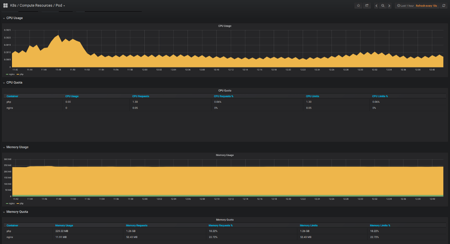Image resolution: width=450 pixels, height=244 pixels.
Task: Open the Memory Usage panel title menu
Action: [x=225, y=155]
